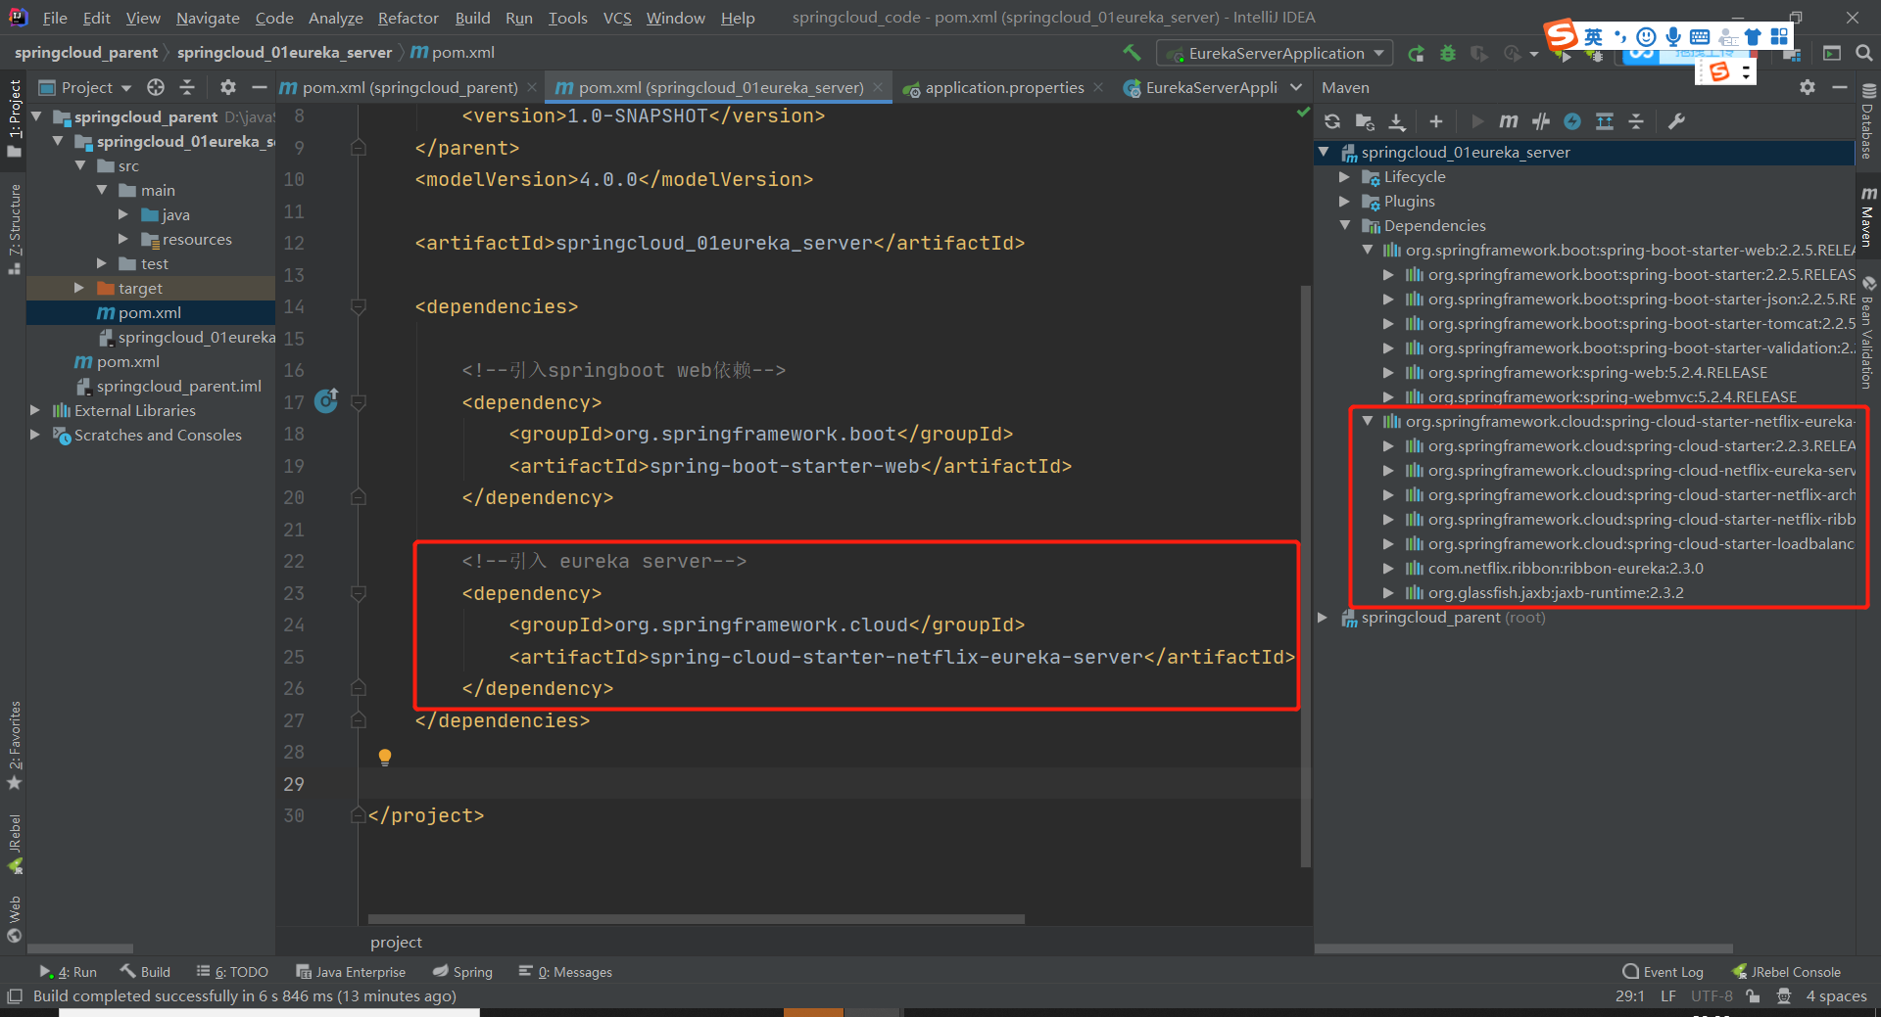Open EurekaServerApplication run configuration dropdown

1275,53
